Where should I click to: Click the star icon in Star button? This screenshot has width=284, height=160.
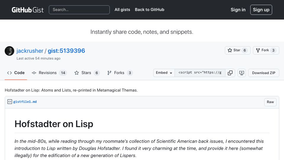(x=230, y=50)
